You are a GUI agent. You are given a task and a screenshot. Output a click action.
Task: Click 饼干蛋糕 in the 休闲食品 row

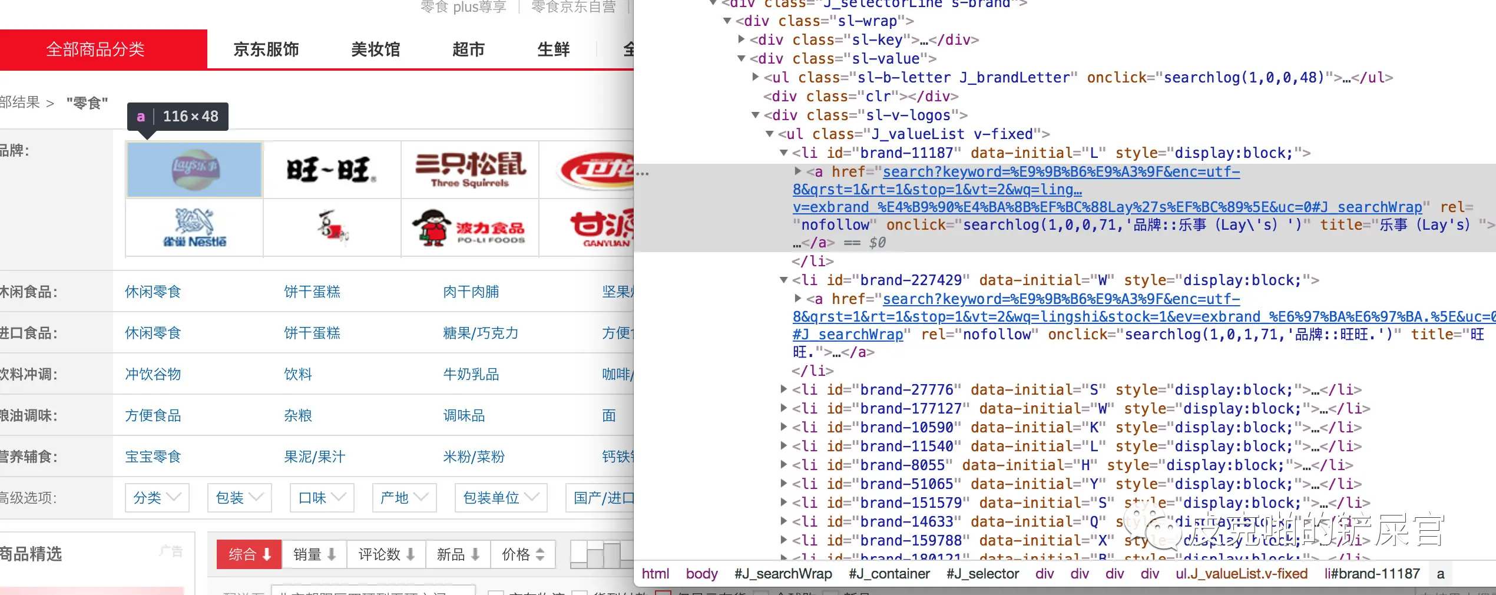click(x=312, y=292)
